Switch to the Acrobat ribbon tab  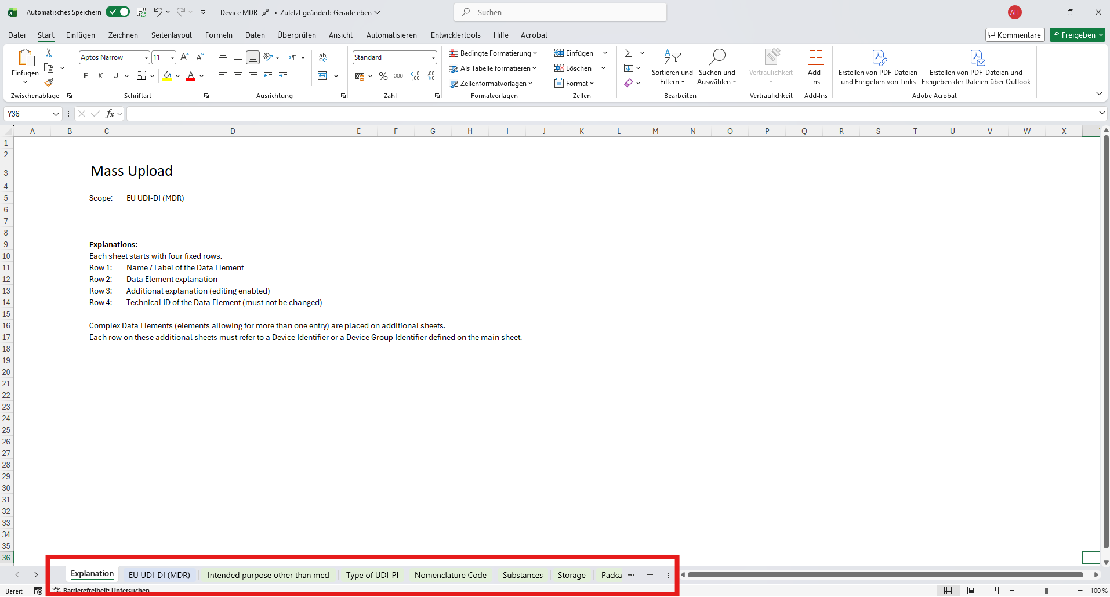[534, 35]
